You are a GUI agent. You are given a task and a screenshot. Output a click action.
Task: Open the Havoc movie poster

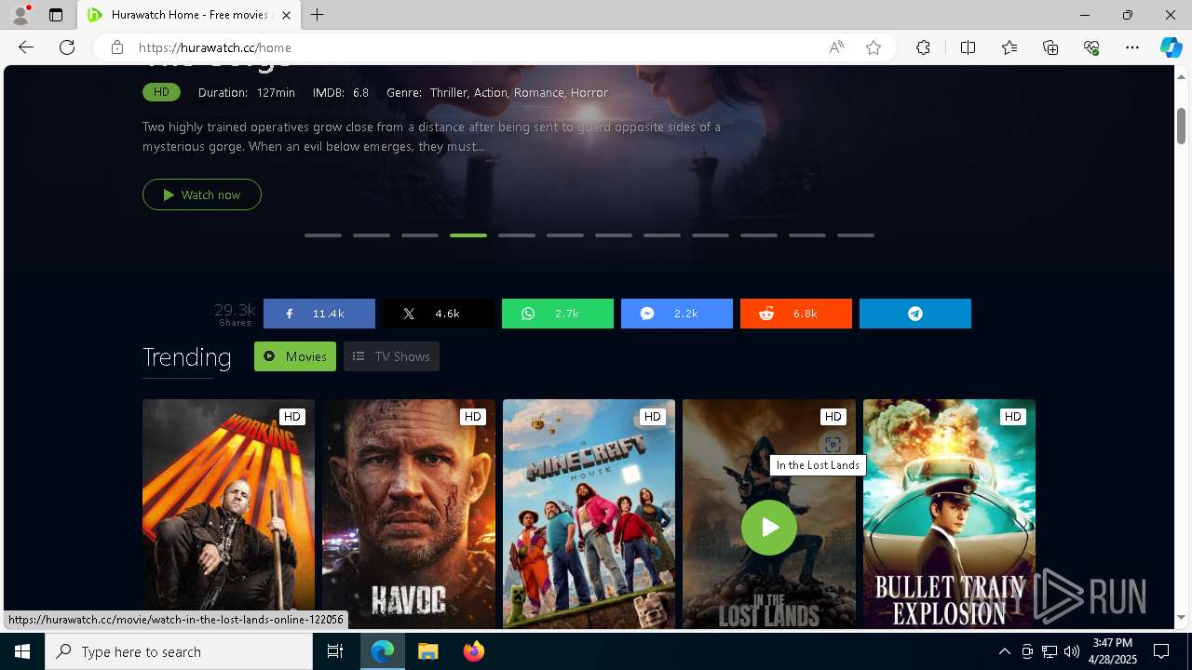point(409,515)
